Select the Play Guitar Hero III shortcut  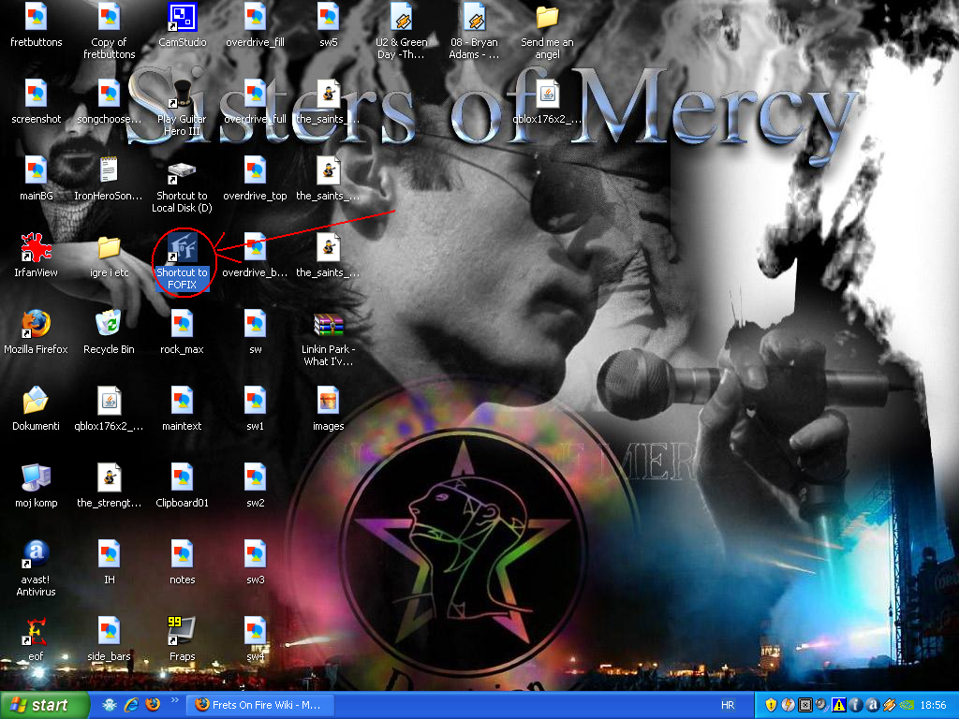[x=183, y=109]
